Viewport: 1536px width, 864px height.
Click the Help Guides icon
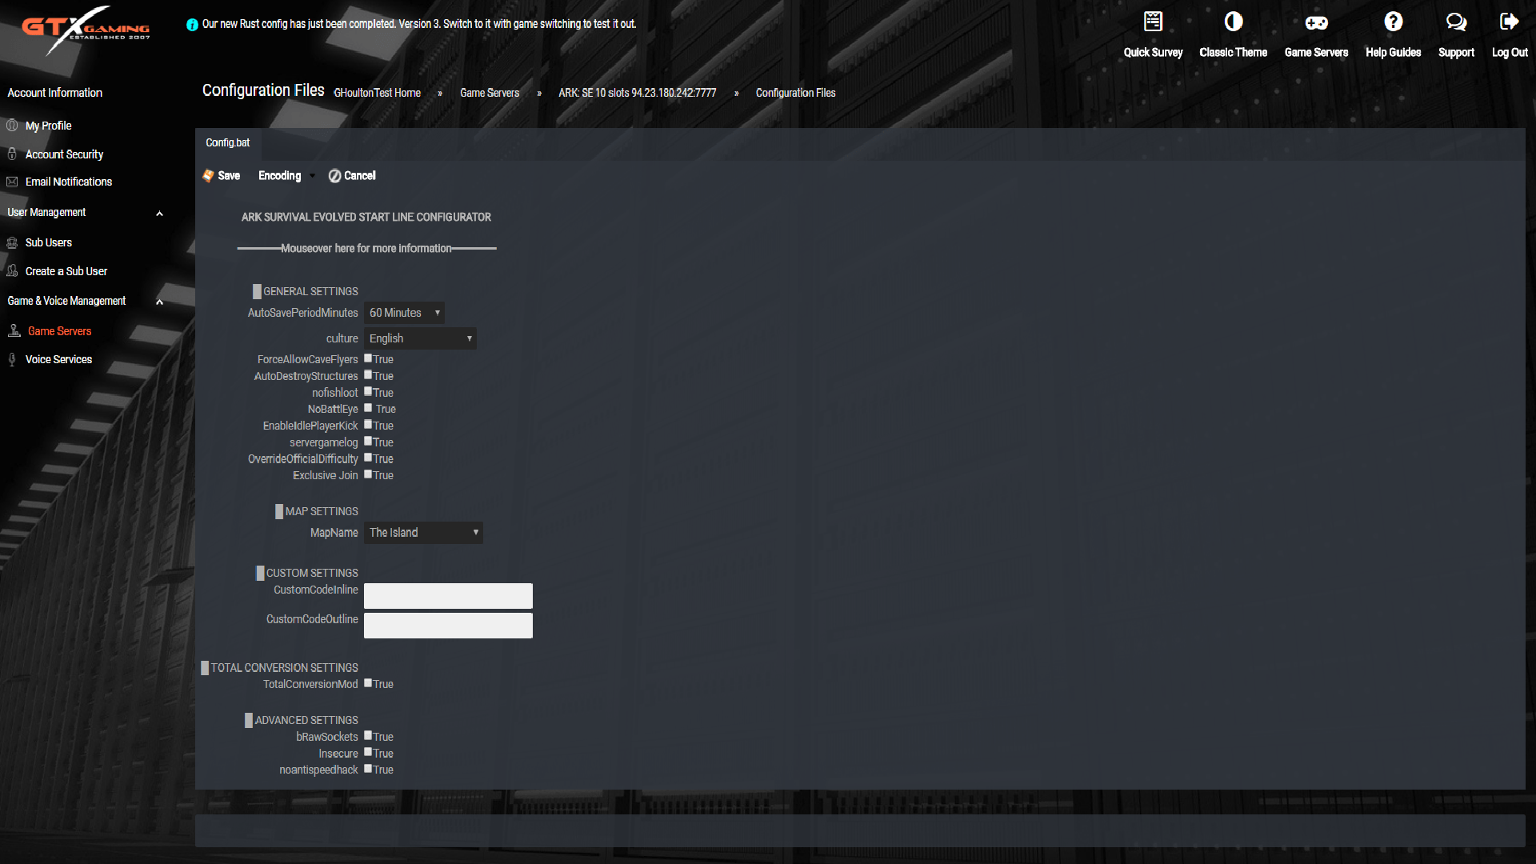coord(1394,21)
